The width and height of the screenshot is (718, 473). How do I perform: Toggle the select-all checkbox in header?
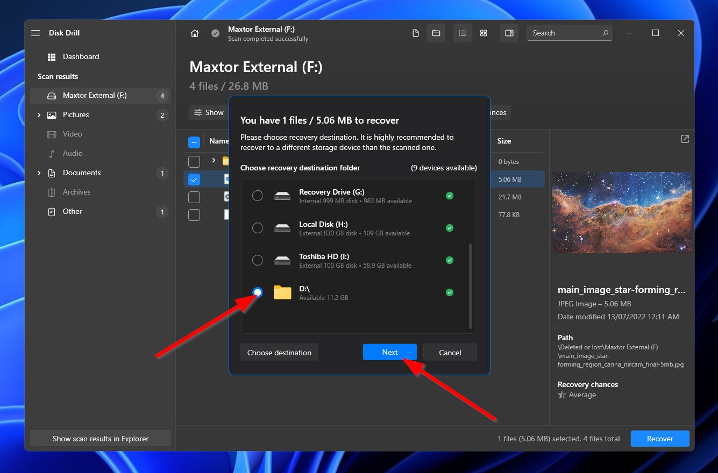point(194,142)
